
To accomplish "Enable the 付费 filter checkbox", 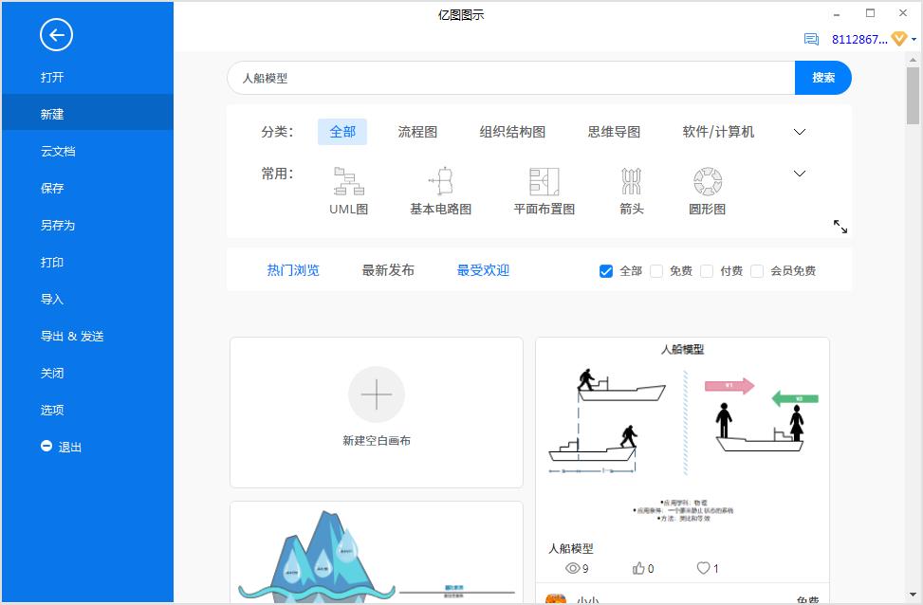I will [707, 270].
